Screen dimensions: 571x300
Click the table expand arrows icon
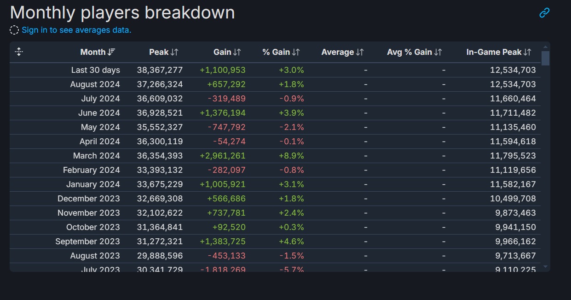[19, 52]
